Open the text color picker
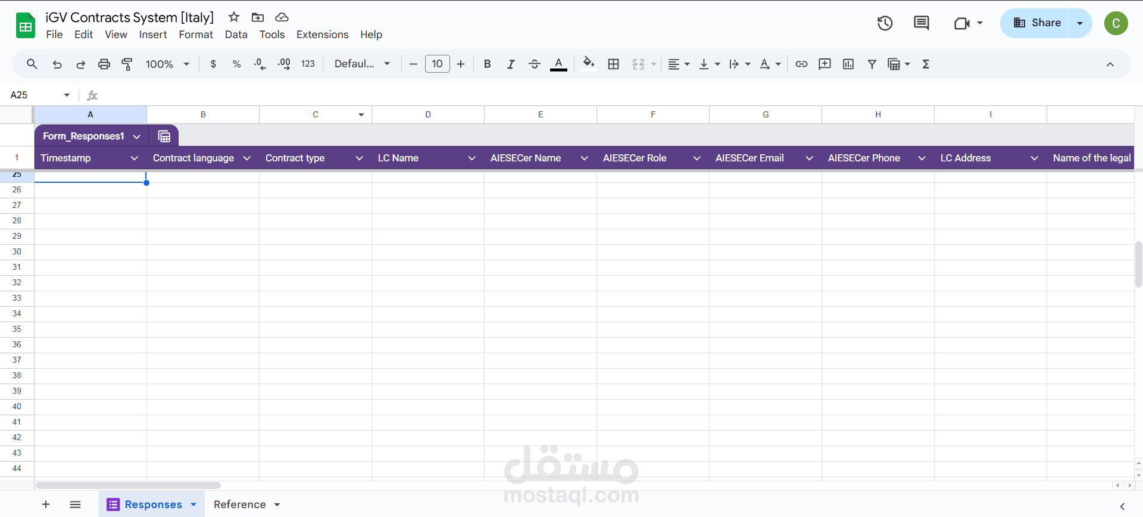This screenshot has width=1143, height=517. point(558,64)
